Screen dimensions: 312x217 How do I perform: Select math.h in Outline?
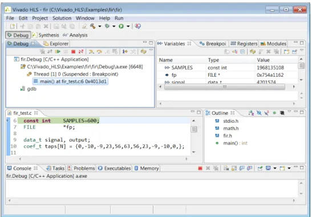(231, 128)
